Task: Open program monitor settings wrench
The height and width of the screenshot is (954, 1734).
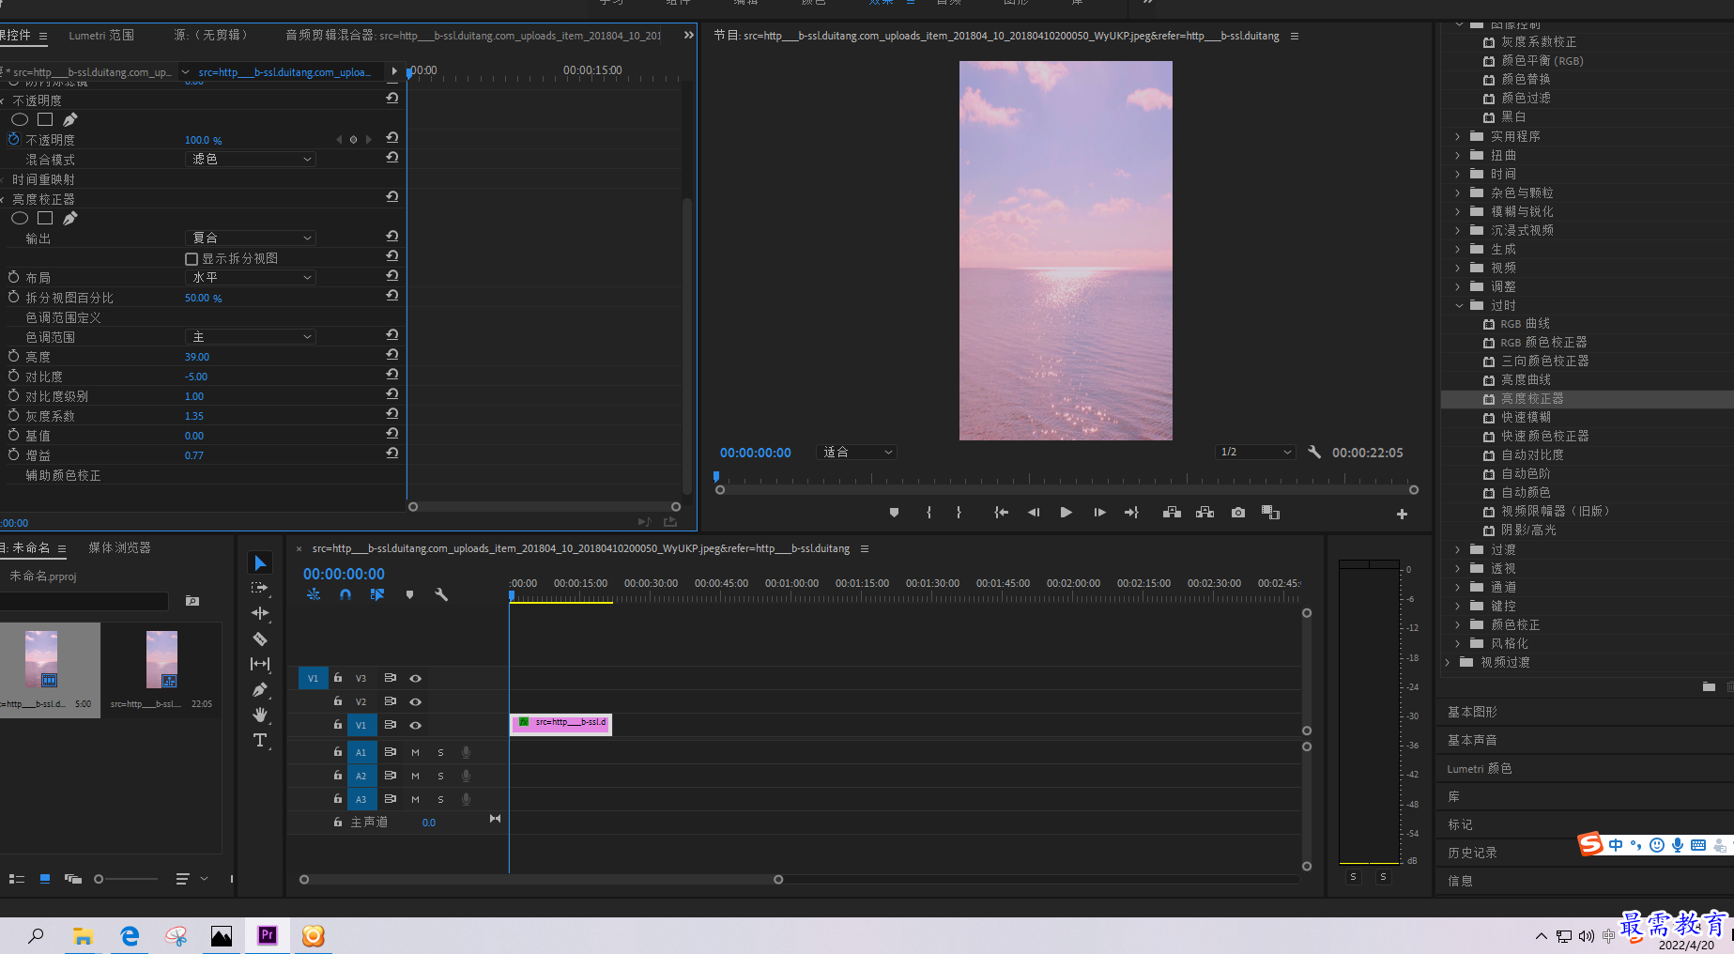Action: [x=1314, y=452]
